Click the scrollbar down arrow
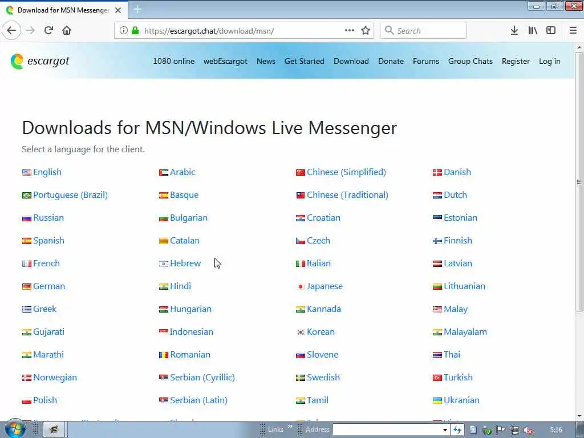 click(x=579, y=416)
